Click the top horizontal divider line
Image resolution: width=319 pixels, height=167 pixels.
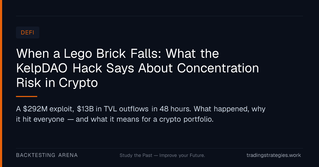click(x=159, y=16)
